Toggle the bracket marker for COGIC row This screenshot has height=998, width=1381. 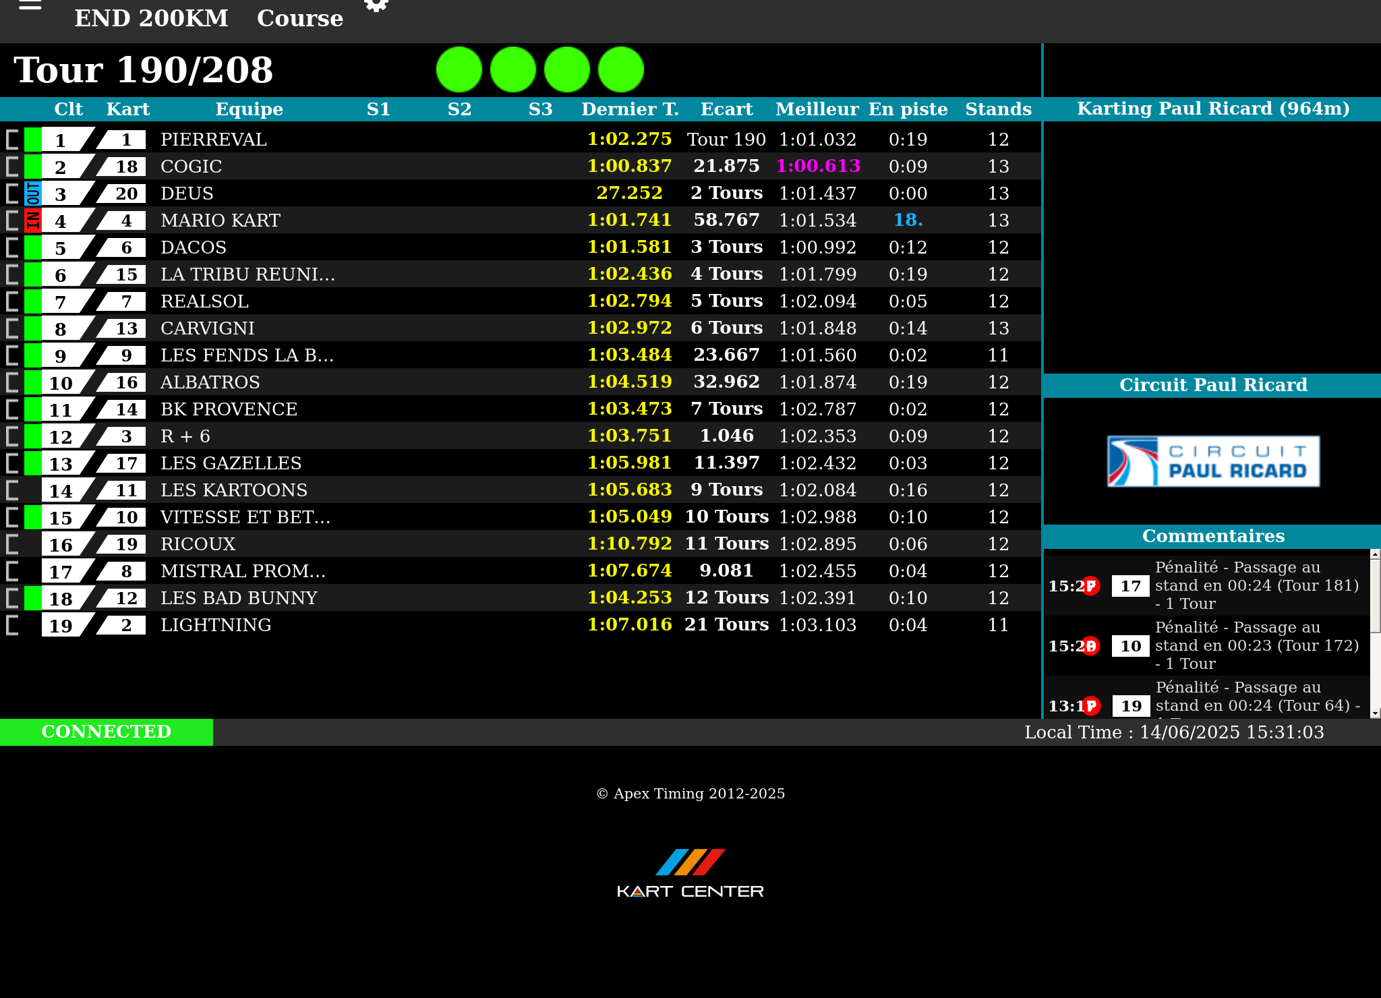(x=12, y=167)
